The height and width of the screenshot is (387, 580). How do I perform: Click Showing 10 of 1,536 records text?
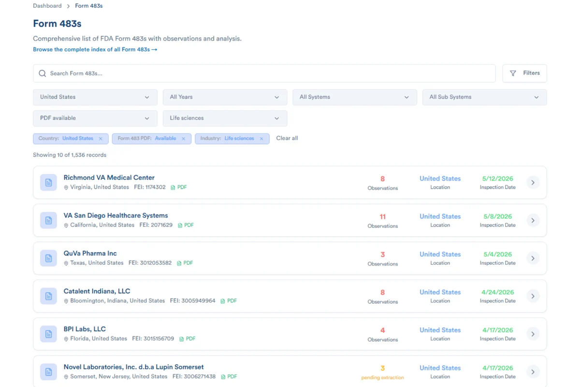tap(70, 155)
